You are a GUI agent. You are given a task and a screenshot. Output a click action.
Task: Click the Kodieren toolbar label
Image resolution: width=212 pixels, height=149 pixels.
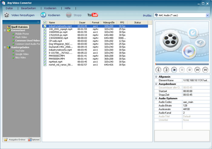pyautogui.click(x=54, y=15)
